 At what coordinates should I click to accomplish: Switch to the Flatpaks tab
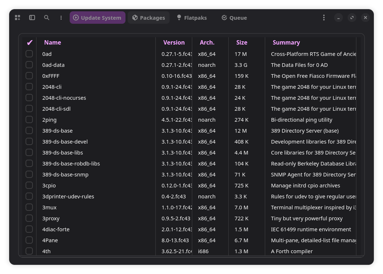tap(191, 18)
